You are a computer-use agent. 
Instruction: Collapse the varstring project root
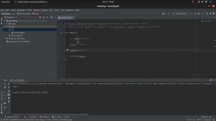(4, 21)
